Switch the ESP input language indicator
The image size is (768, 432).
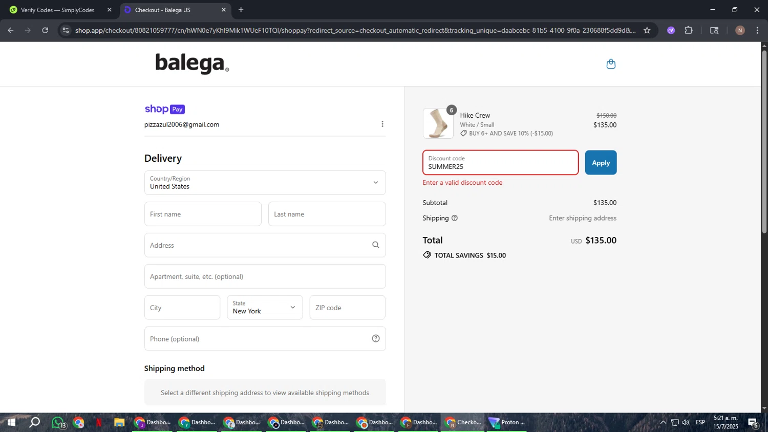700,423
